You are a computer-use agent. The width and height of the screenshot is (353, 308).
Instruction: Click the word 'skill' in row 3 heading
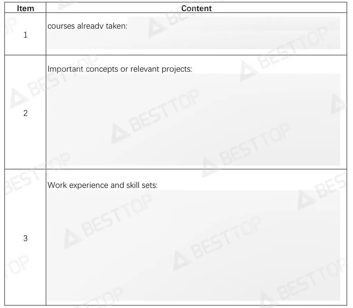coord(133,185)
